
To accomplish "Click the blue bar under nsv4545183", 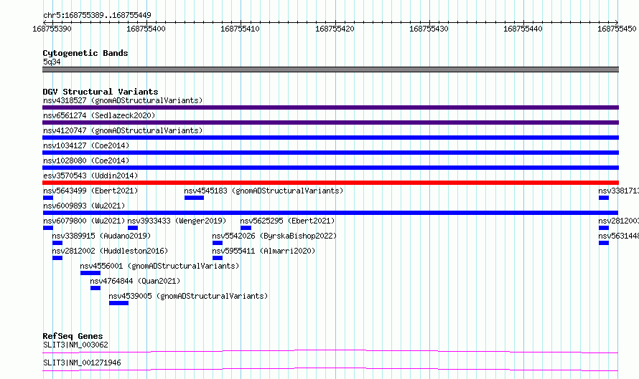I will pyautogui.click(x=194, y=198).
